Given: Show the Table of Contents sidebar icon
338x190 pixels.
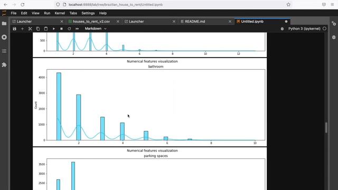Looking at the screenshot, I should point(4,51).
